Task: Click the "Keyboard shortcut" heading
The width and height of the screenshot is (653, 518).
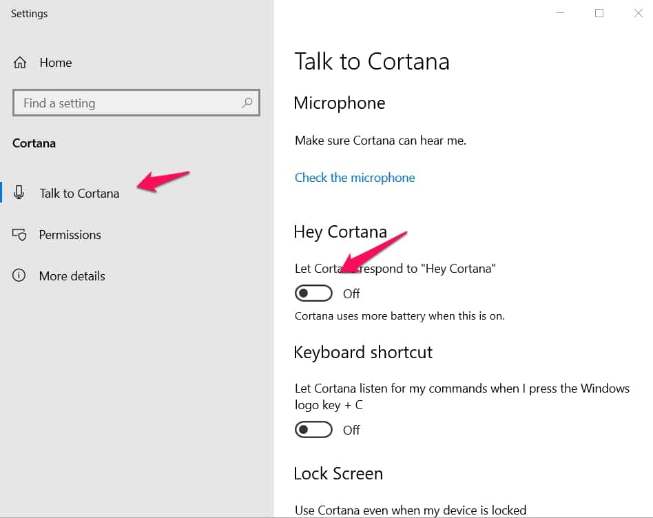Action: [363, 352]
